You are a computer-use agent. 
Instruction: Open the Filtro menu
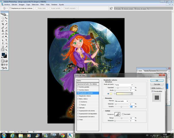coord(42,5)
